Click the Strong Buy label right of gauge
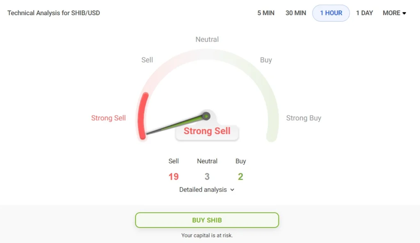 [304, 118]
